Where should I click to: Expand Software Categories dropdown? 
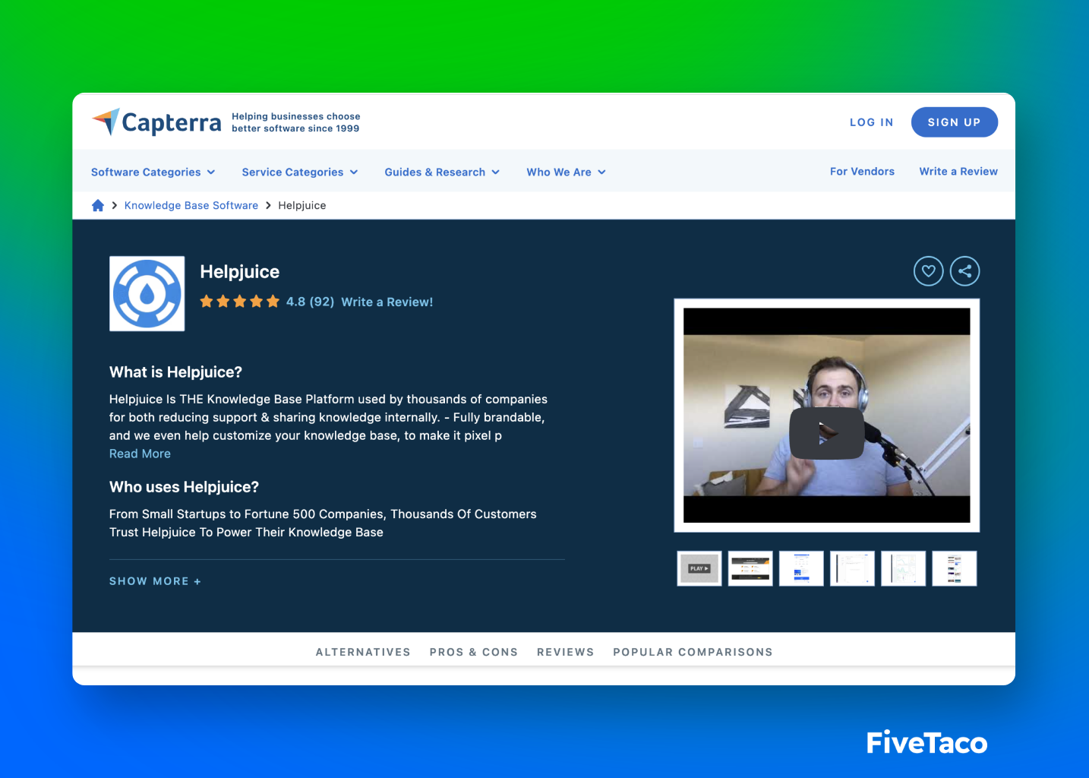click(x=153, y=172)
